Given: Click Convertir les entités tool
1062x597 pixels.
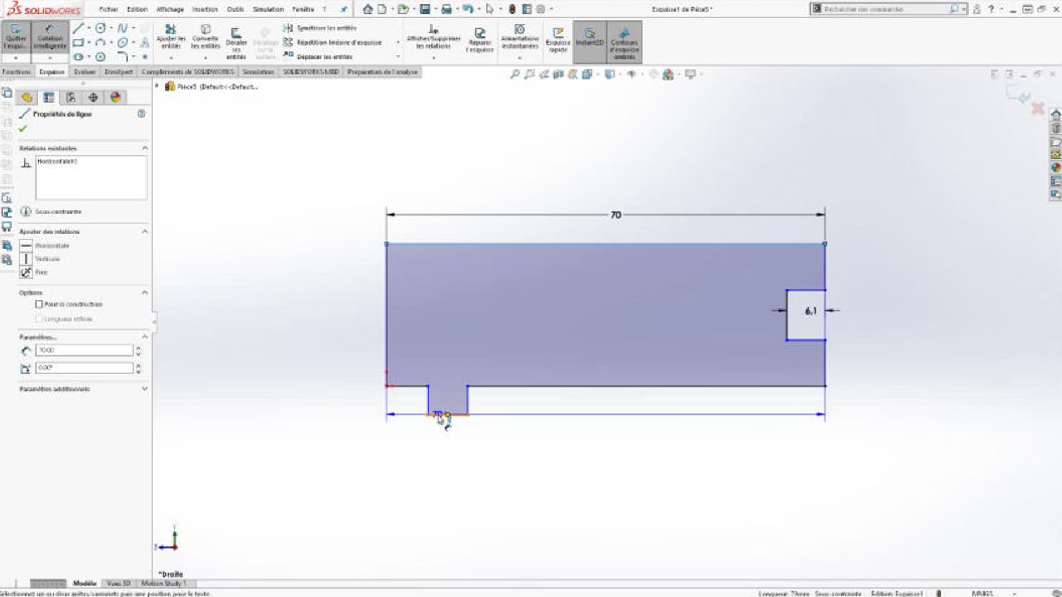Looking at the screenshot, I should [x=205, y=38].
